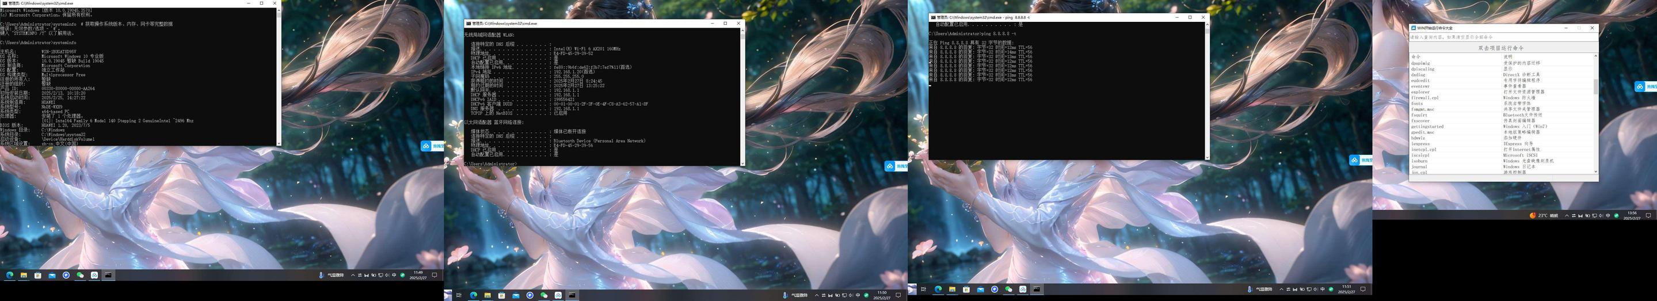This screenshot has width=1657, height=301.
Task: Click the 23°C weather widget in the taskbar
Action: [1544, 215]
